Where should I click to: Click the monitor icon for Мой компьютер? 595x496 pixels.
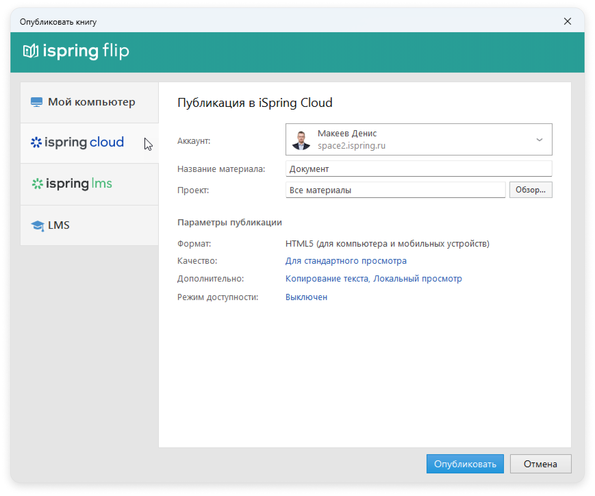click(x=37, y=102)
